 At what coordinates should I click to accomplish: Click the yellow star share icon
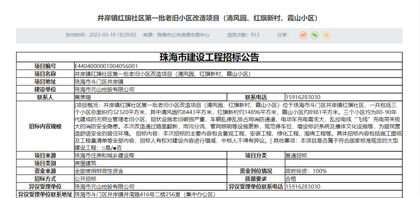click(326, 35)
